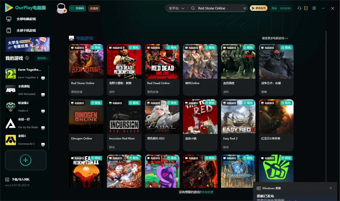Click the PC icon beside Hades II
Screen dimensions: 340x201
pyautogui.click(x=43, y=111)
